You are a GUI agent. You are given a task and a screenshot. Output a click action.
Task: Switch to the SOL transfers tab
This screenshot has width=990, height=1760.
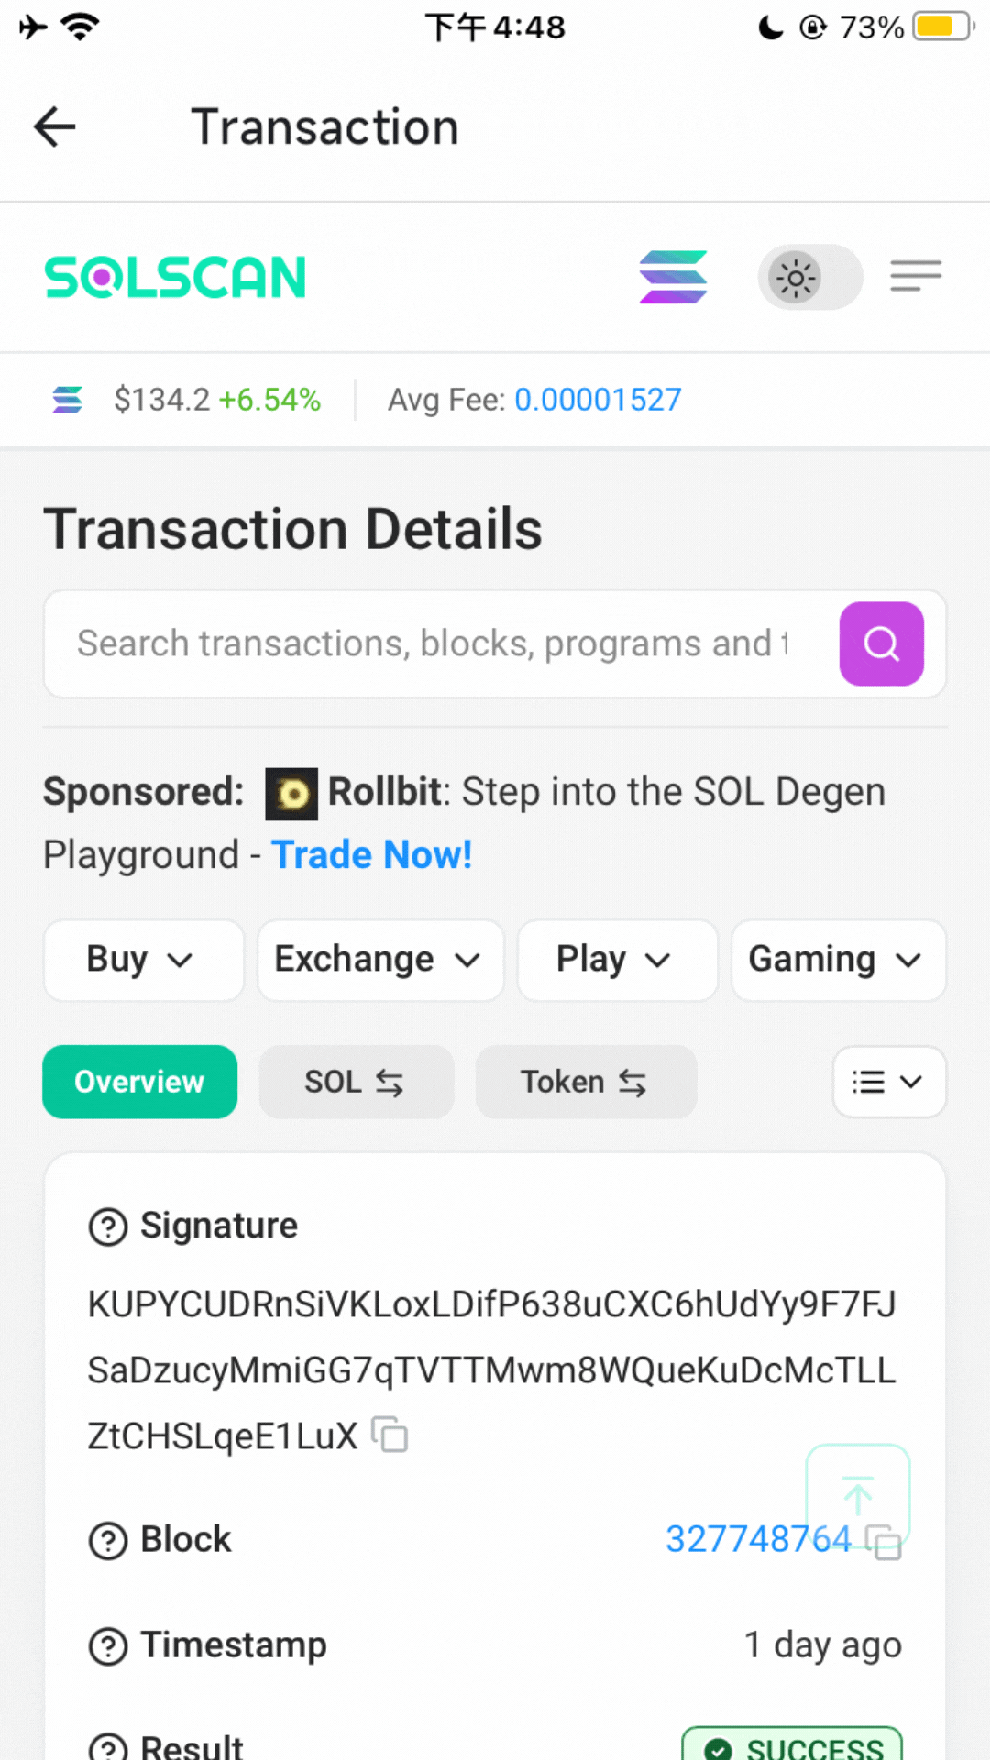[356, 1082]
